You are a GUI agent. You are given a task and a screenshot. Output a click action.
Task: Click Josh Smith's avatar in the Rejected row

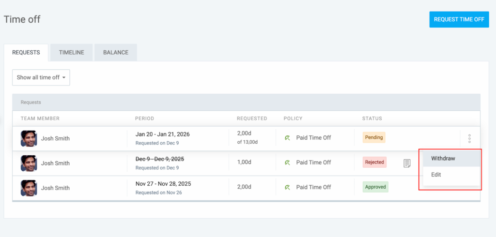(29, 163)
